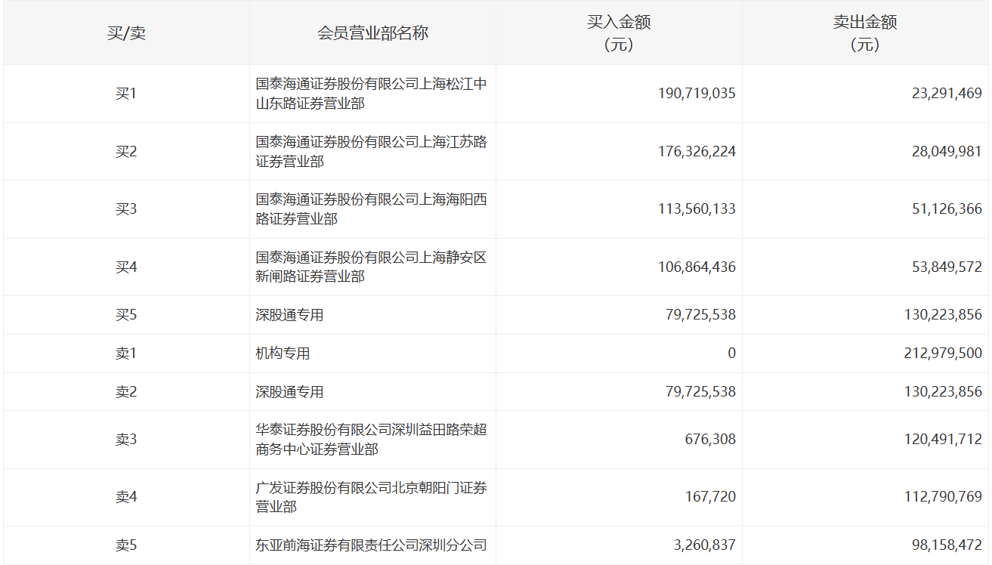
Task: Click the 买/卖 column header
Action: point(126,33)
